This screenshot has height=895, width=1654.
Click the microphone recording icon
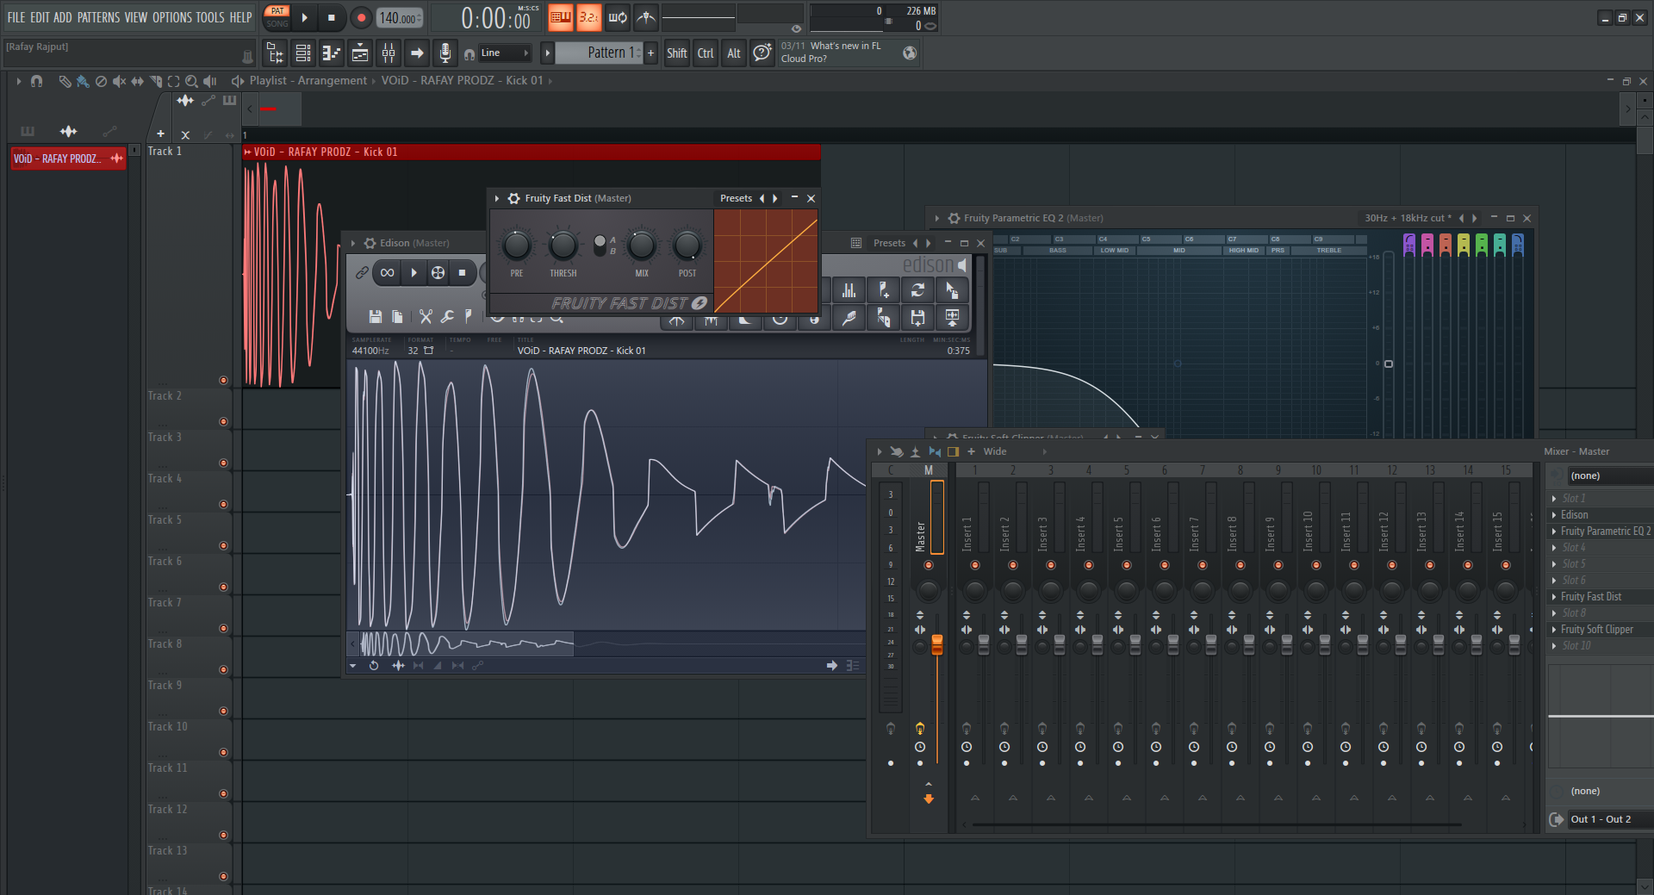pos(445,53)
